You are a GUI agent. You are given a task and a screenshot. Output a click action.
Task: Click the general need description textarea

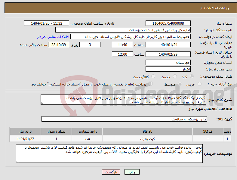[x=123, y=100]
